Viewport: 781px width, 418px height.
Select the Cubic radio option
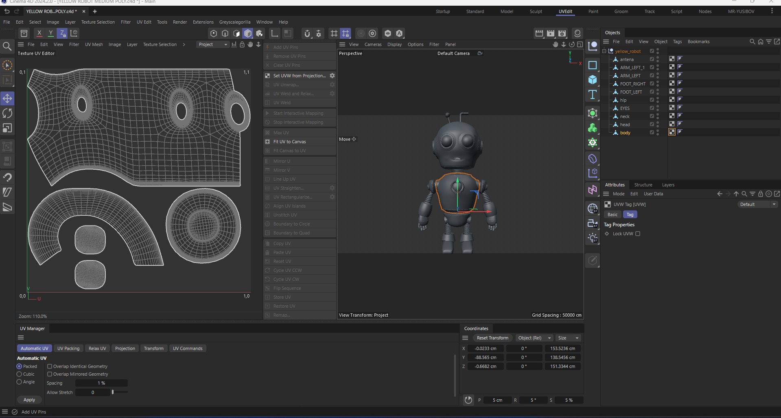19,374
